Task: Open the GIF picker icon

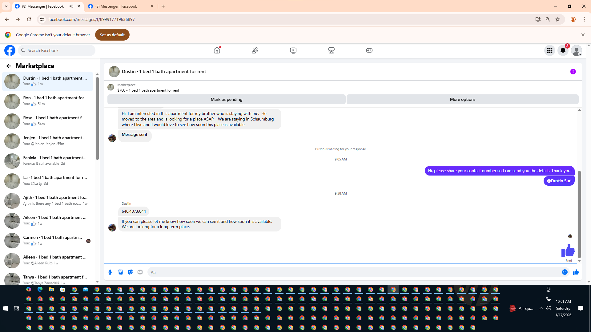Action: click(140, 272)
